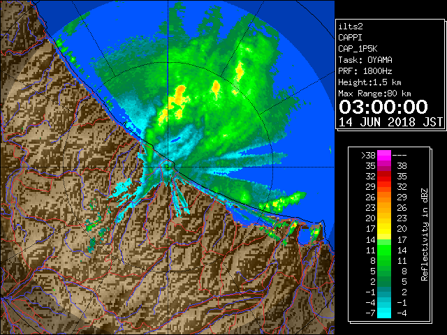Image resolution: width=447 pixels, height=335 pixels.
Task: Click the "14 JUN 2018 JST" date text
Action: click(x=390, y=122)
